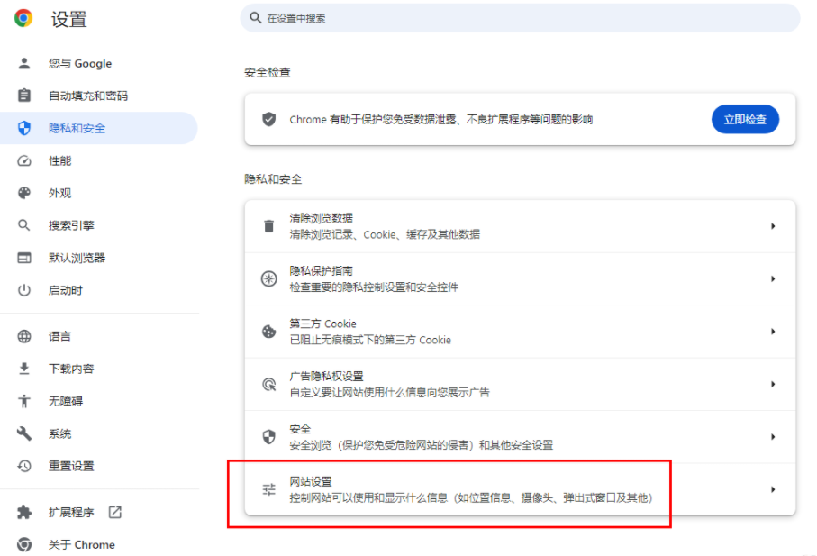Open 扩展程序 link in sidebar
817x556 pixels.
click(x=99, y=512)
